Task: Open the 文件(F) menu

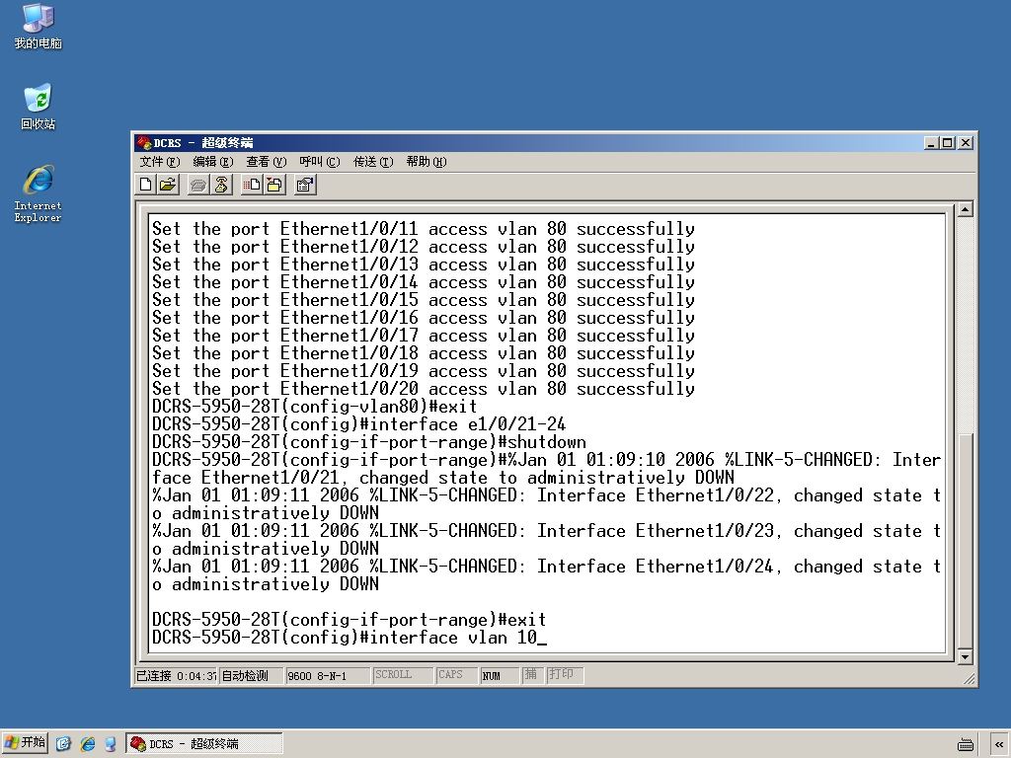Action: (x=160, y=162)
